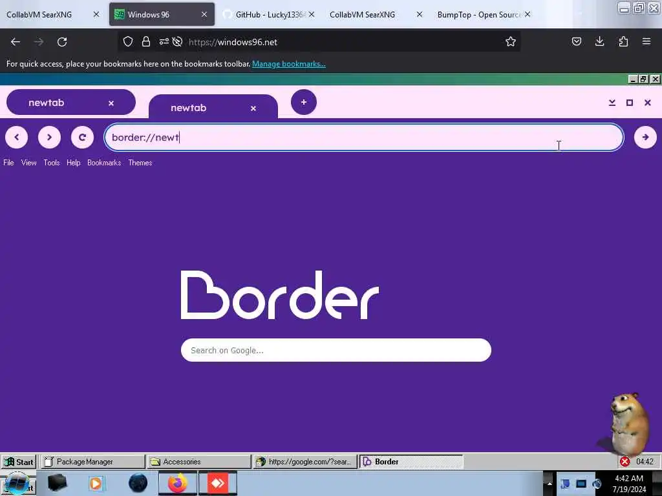The image size is (662, 496).
Task: Reload the windows96.net page in Firefox
Action: [x=62, y=42]
